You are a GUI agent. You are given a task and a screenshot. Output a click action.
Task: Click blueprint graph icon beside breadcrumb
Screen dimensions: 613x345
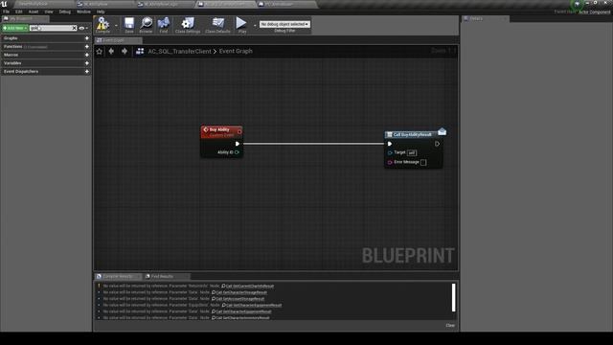[140, 51]
